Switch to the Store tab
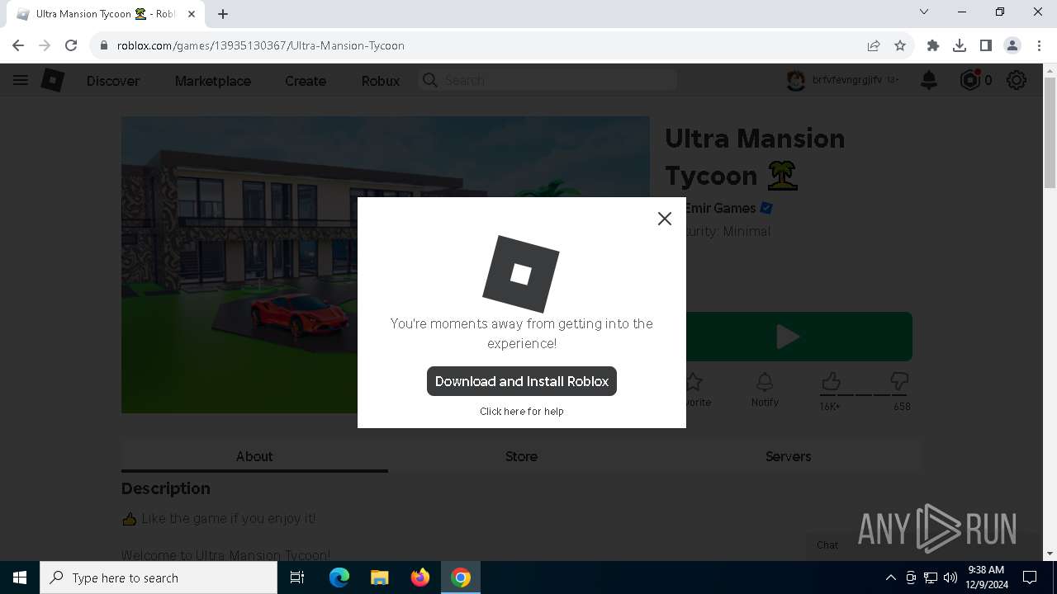 coord(521,456)
